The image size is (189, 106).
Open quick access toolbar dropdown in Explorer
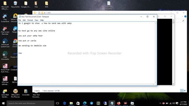[x=45, y=13]
